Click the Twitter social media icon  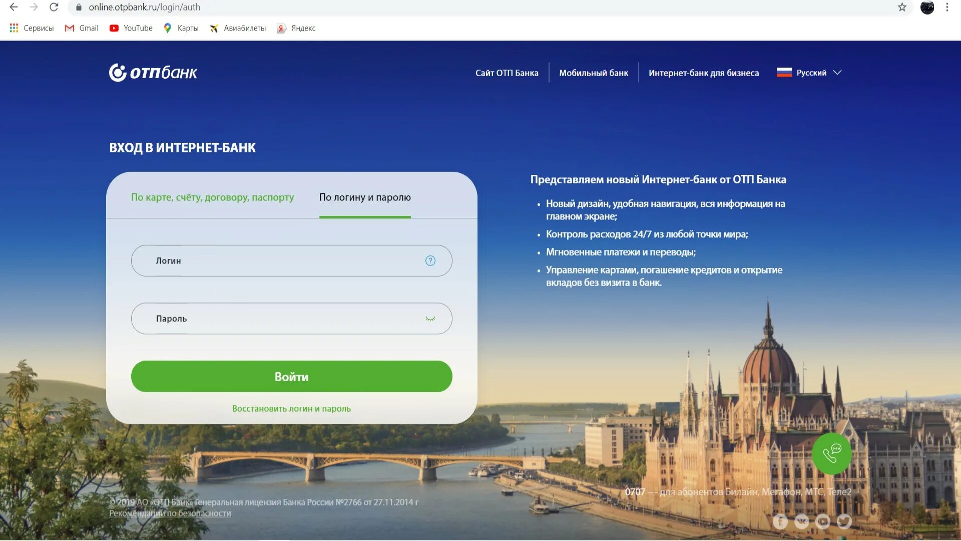pyautogui.click(x=845, y=521)
